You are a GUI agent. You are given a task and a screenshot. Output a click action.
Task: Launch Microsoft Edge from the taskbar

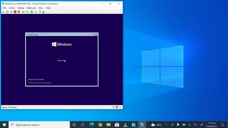tap(92, 125)
